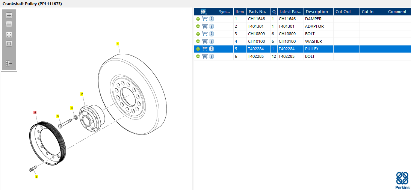Click the Sym... column header
This screenshot has width=411, height=190.
point(225,12)
